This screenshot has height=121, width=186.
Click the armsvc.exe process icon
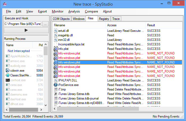tap(8, 61)
